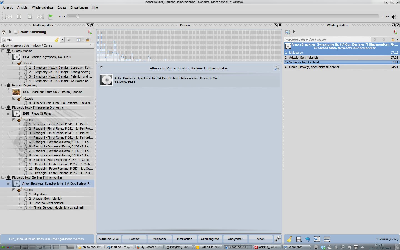Go to Medienquellen home icon
Image resolution: width=400 pixels, height=250 pixels.
click(4, 32)
